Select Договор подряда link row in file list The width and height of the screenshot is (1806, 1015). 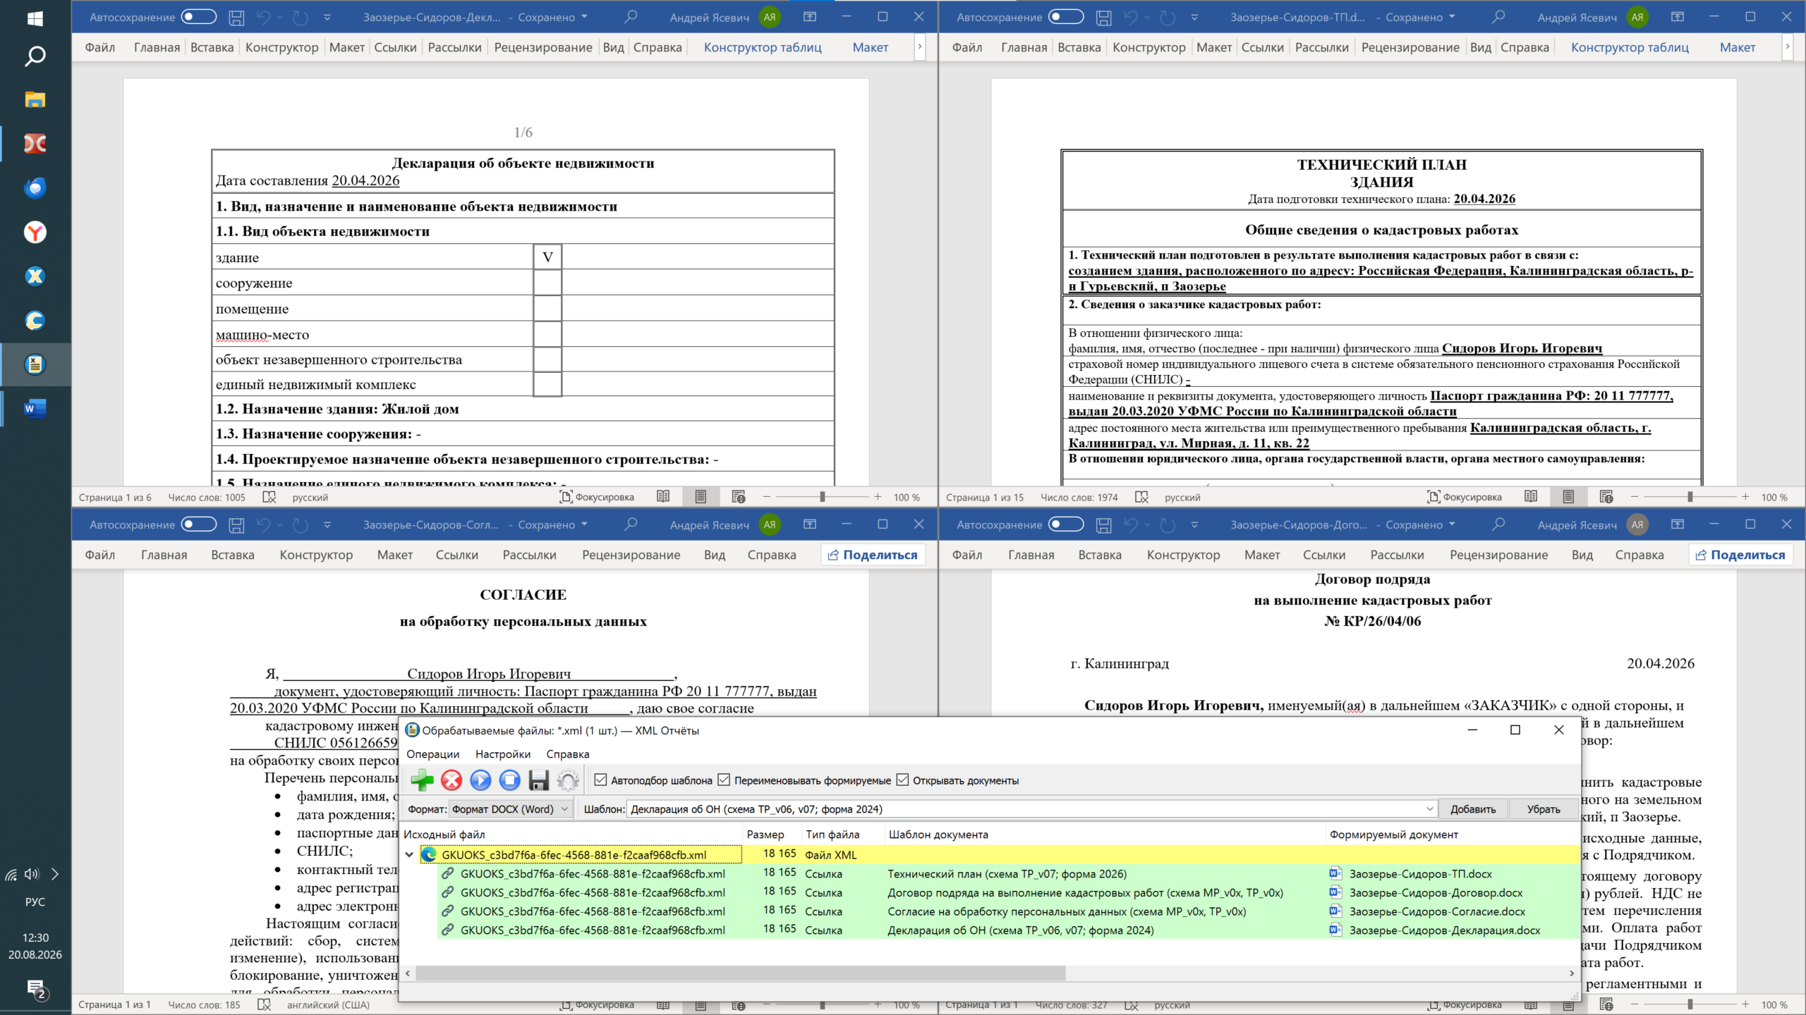tap(1007, 892)
